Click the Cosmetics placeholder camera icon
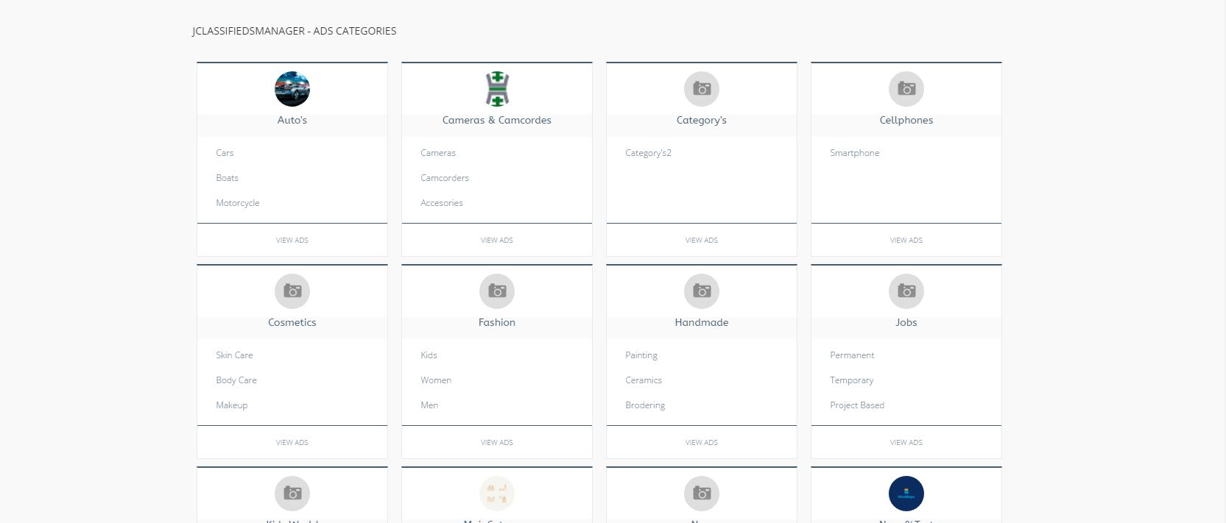The height and width of the screenshot is (523, 1226). 292,291
